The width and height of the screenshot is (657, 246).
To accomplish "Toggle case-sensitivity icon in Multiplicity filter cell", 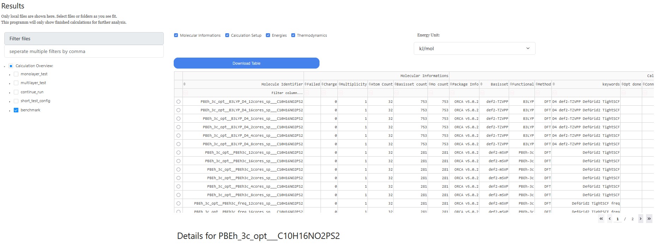I will 341,93.
